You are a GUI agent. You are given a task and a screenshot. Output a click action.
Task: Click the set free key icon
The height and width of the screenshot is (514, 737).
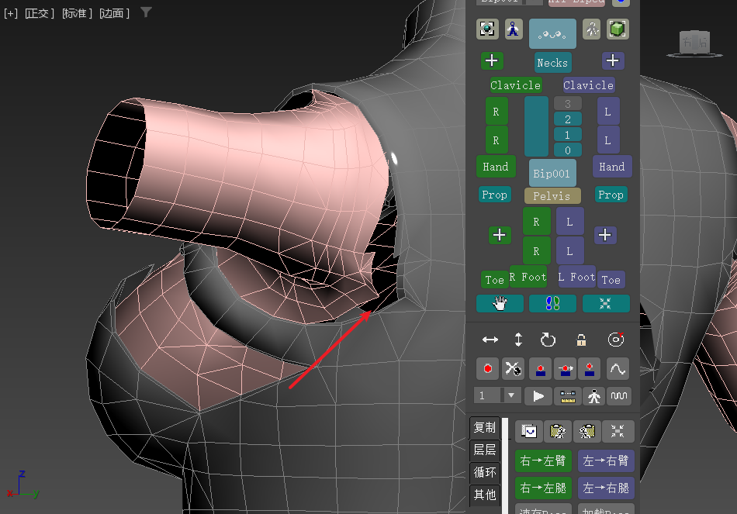pyautogui.click(x=590, y=369)
